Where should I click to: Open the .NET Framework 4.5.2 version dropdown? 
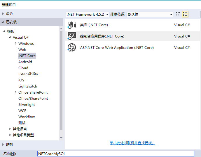click(x=88, y=15)
